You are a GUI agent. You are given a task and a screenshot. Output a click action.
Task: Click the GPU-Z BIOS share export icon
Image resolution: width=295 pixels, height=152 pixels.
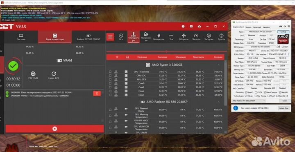pos(279,47)
